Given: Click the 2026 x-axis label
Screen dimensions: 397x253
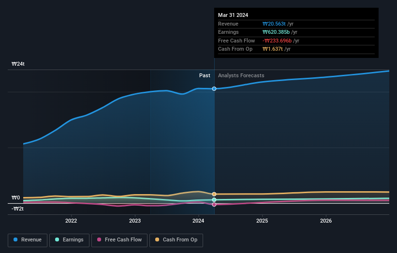Looking at the screenshot, I should [326, 221].
